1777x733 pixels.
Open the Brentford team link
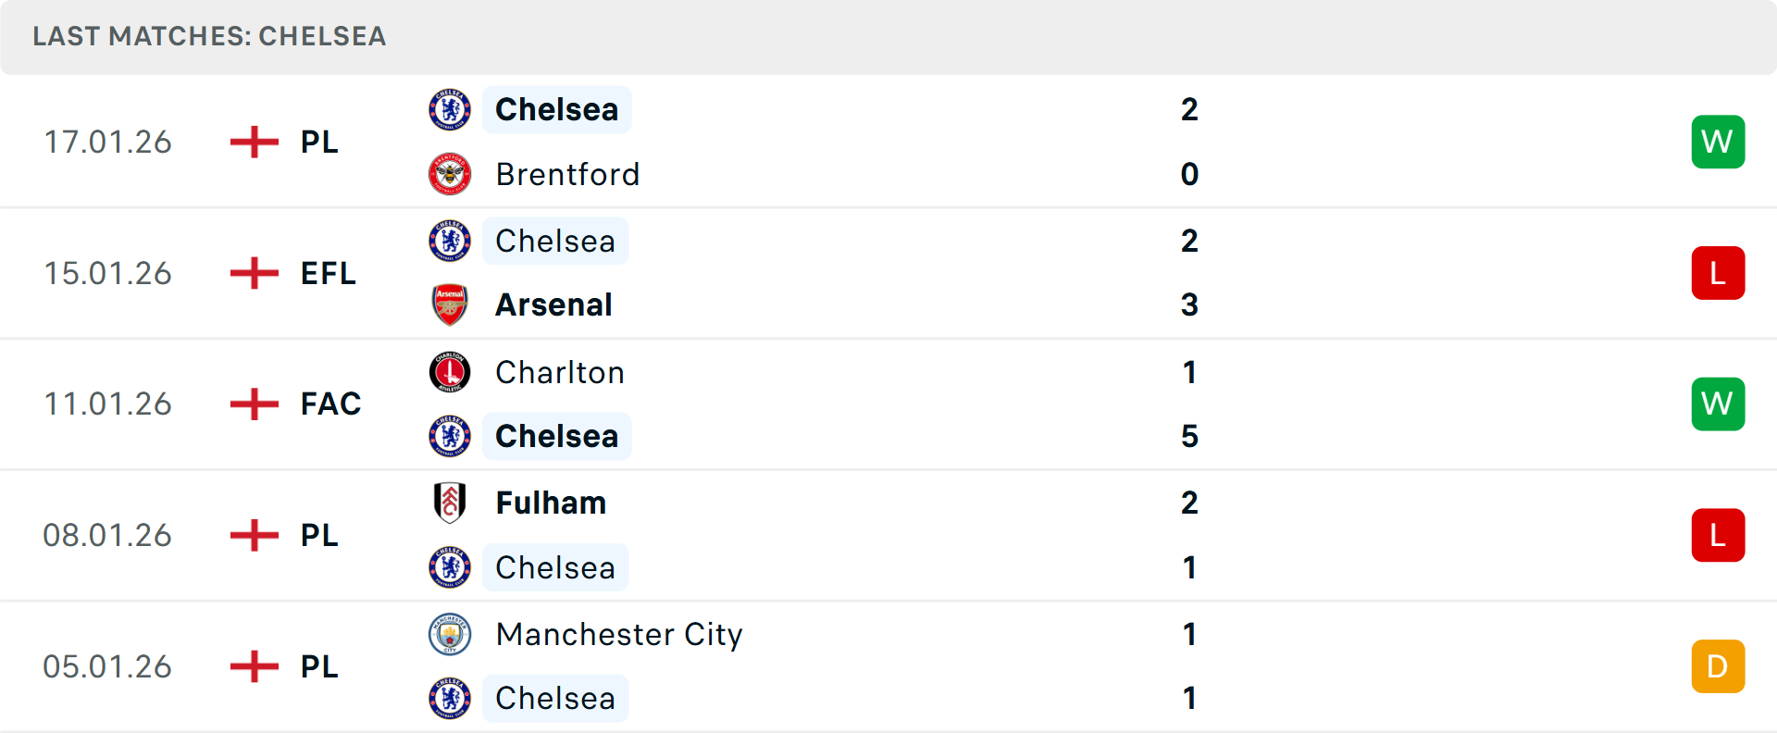coord(567,174)
